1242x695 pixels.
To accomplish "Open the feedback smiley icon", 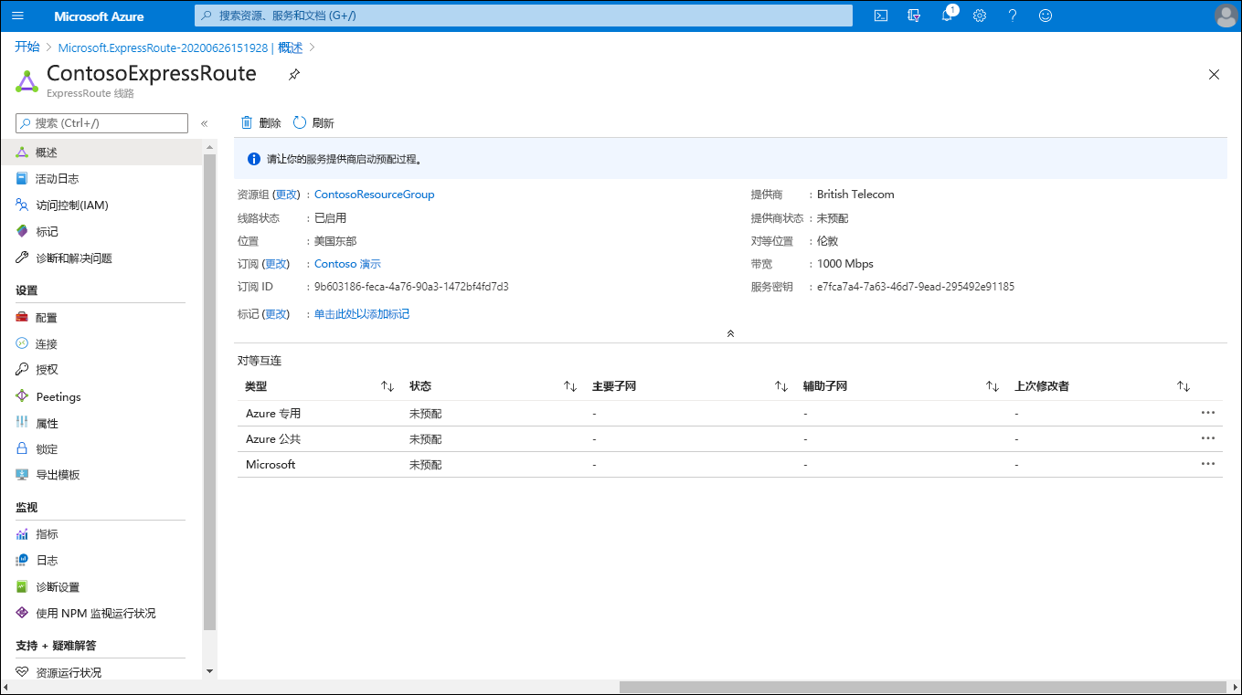I will click(1046, 16).
